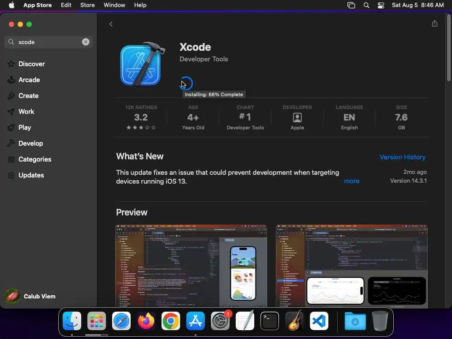
Task: Open the Arcade section
Action: point(29,80)
